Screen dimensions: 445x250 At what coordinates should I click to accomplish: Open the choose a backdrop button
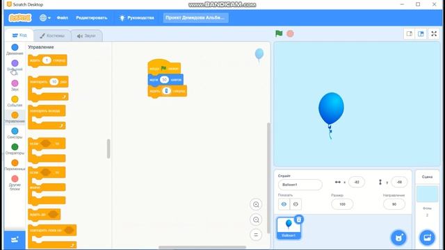tap(427, 237)
